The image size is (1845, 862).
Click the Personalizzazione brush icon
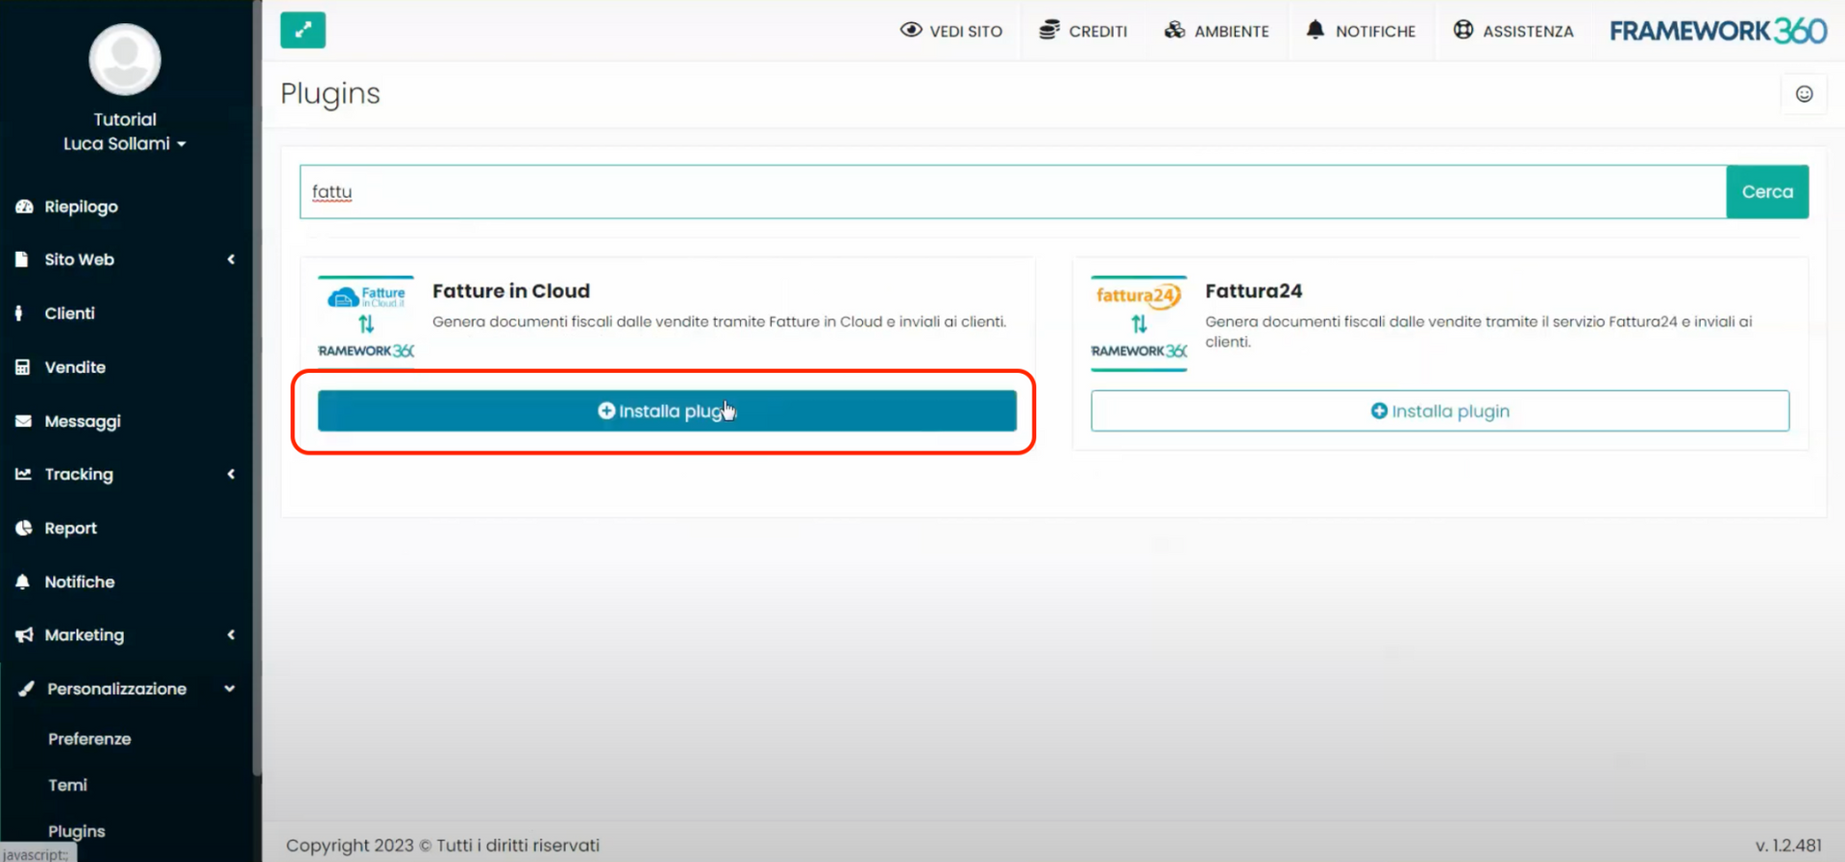coord(26,689)
